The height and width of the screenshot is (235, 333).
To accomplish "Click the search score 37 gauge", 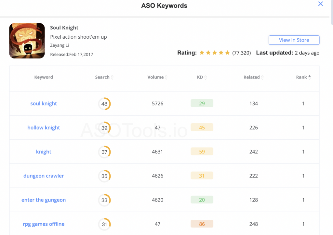I will click(104, 152).
